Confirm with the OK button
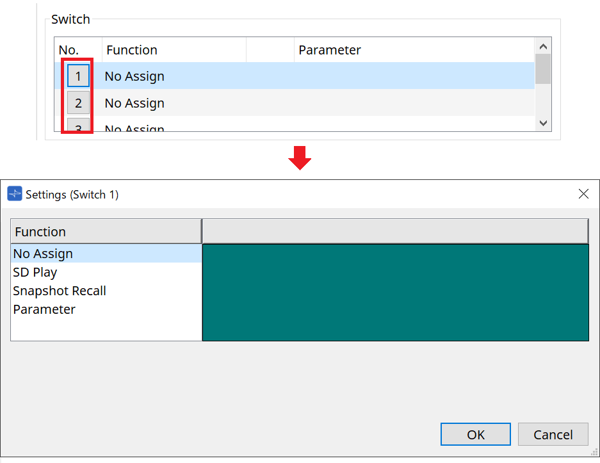 coord(475,435)
